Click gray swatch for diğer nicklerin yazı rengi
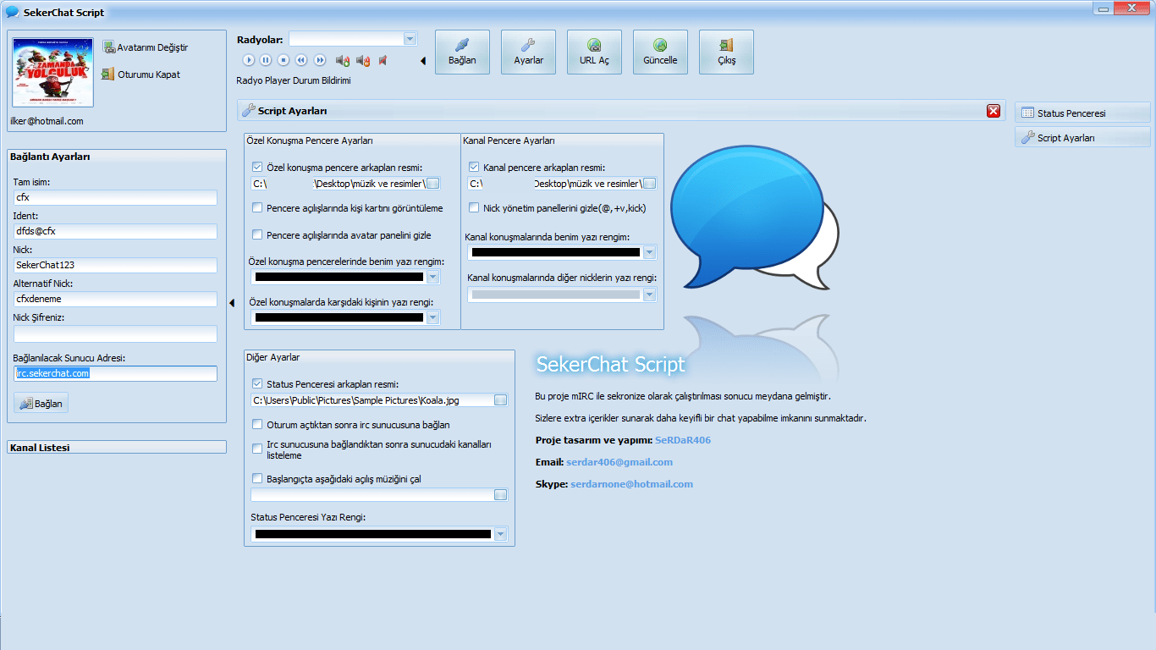Image resolution: width=1156 pixels, height=650 pixels. point(556,295)
